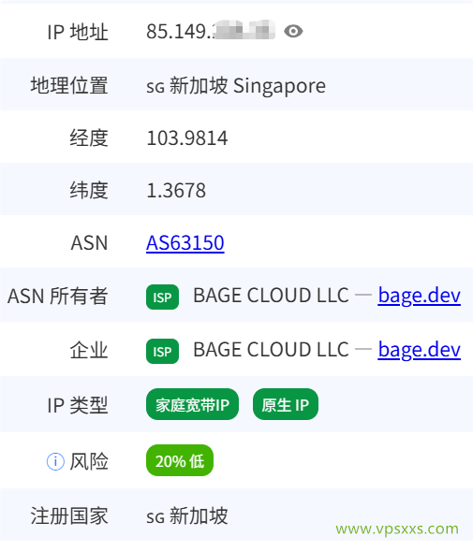Select the longitude value 103.9814
The height and width of the screenshot is (551, 473).
[187, 138]
